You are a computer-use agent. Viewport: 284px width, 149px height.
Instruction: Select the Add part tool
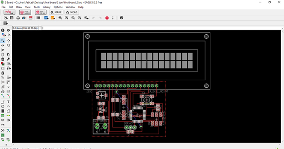coord(3,64)
